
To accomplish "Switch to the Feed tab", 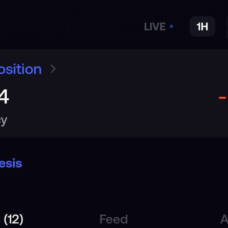I will pyautogui.click(x=114, y=219).
